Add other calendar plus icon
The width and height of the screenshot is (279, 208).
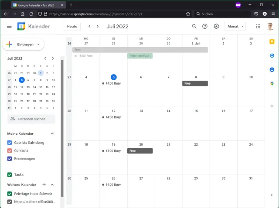44,184
